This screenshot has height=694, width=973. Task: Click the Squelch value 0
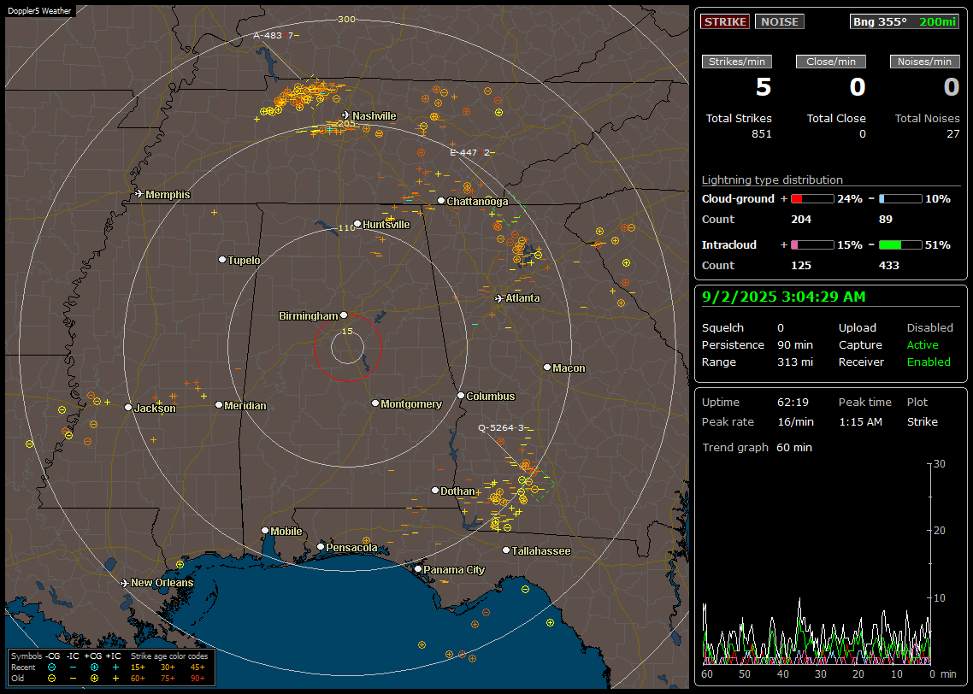click(x=781, y=328)
